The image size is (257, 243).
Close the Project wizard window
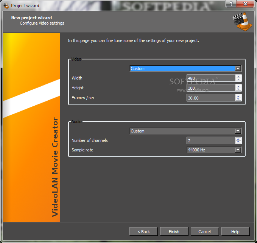pos(245,4)
